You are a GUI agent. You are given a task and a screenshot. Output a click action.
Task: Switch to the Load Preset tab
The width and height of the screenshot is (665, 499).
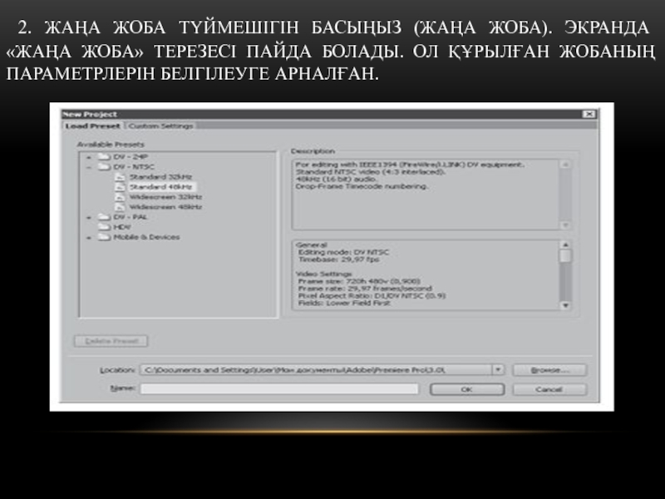click(x=93, y=126)
